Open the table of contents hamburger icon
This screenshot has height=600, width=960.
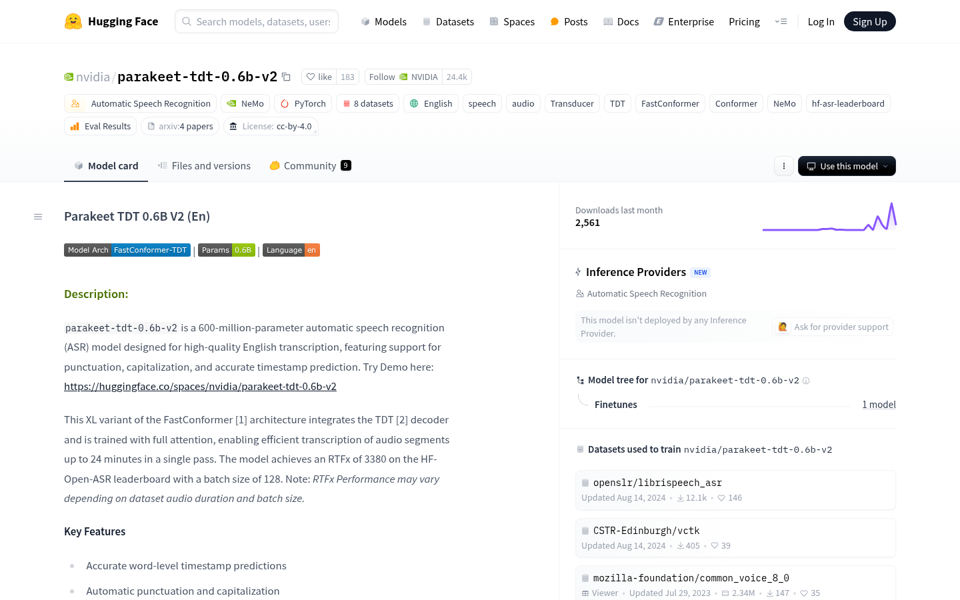pyautogui.click(x=38, y=217)
